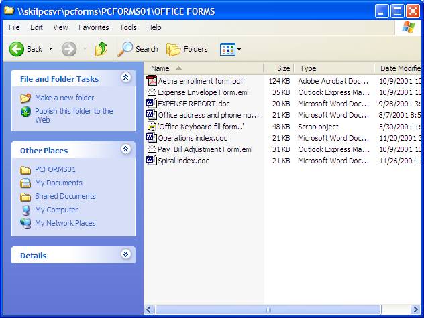Select the EXPENSE REPORT Word icon

152,103
